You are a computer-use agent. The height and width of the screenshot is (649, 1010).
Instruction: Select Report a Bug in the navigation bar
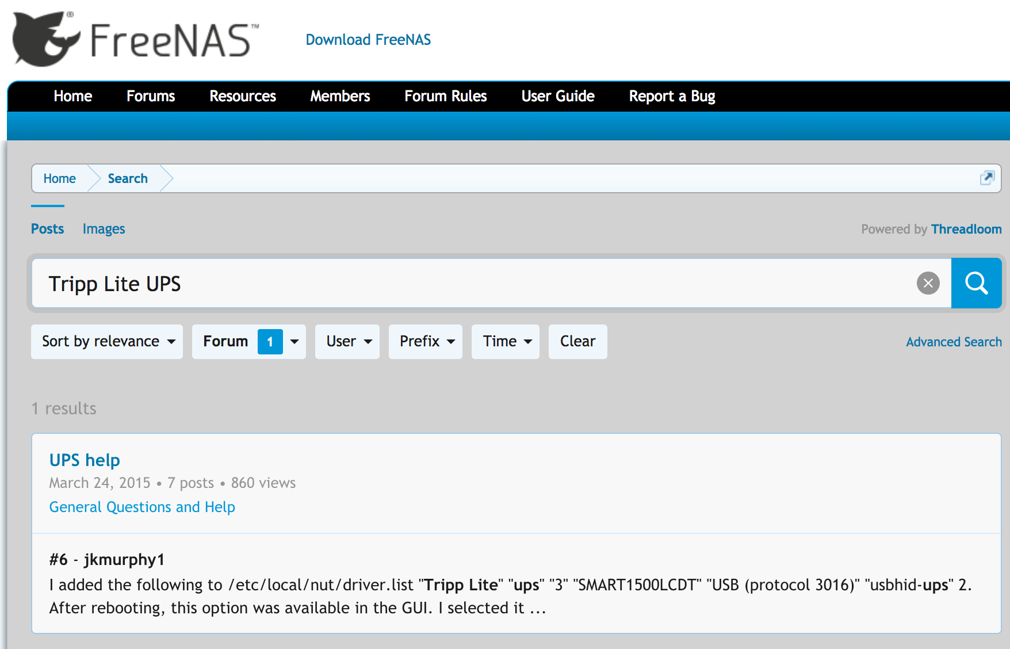click(x=672, y=96)
